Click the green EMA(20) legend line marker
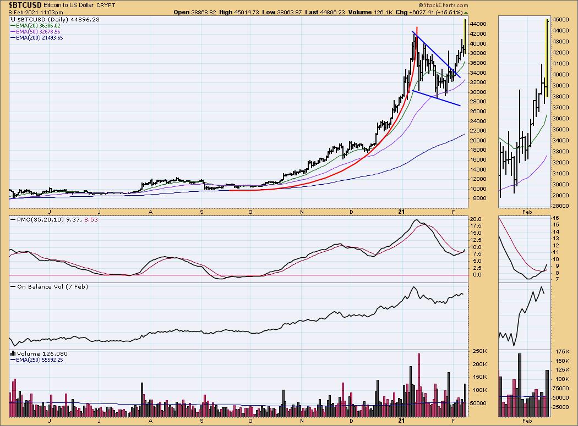Screen dimensions: 578x426 point(13,26)
